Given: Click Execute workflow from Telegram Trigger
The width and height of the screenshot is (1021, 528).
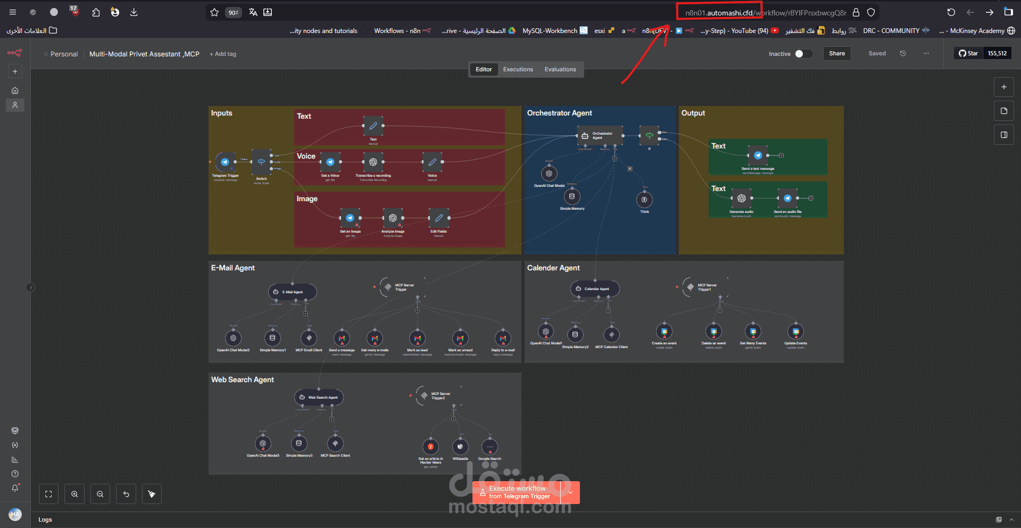Looking at the screenshot, I should [517, 492].
